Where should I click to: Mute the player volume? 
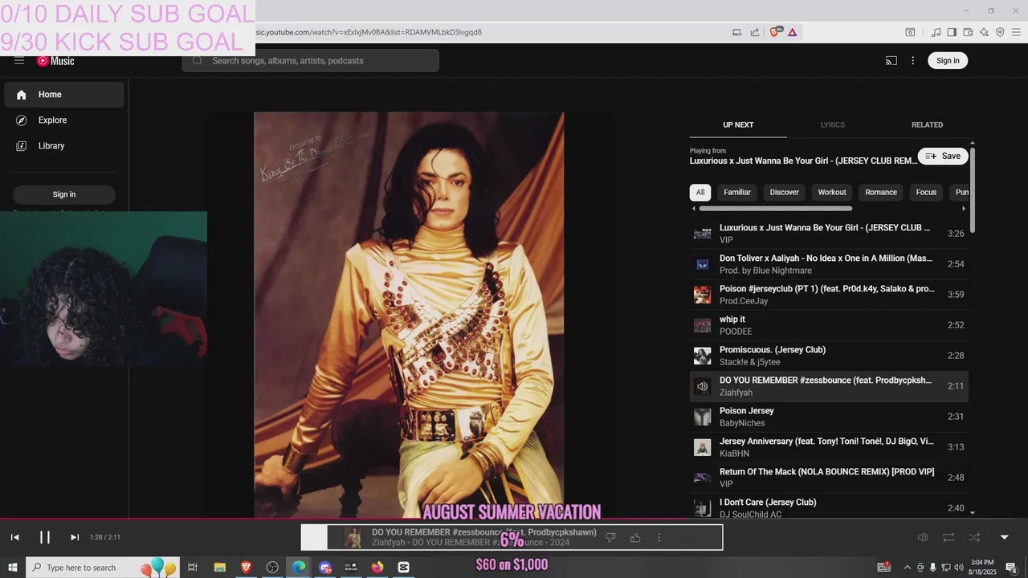pyautogui.click(x=923, y=537)
